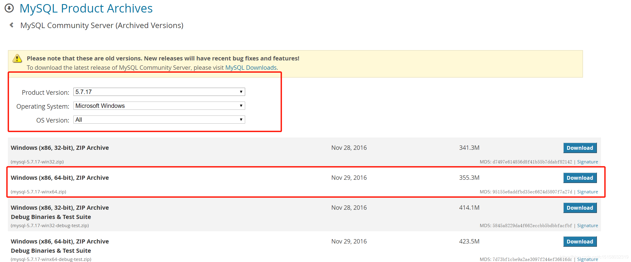Click the bold old versions warning sentence
631x262 pixels.
pyautogui.click(x=163, y=58)
